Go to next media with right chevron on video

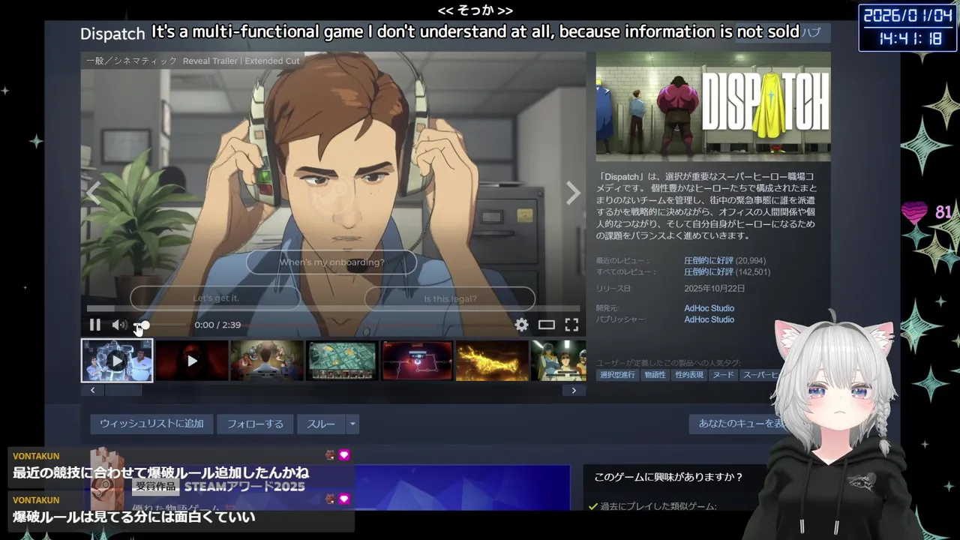pos(573,193)
